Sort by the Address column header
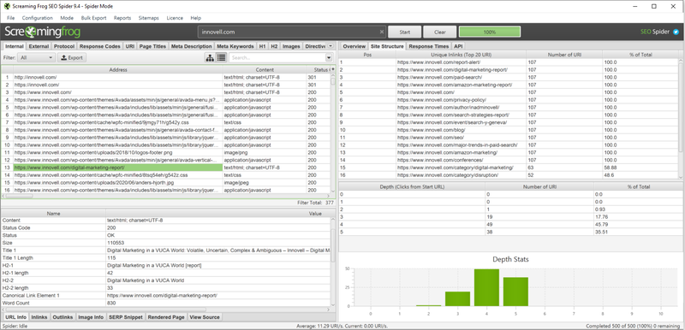The width and height of the screenshot is (685, 330). pyautogui.click(x=118, y=70)
